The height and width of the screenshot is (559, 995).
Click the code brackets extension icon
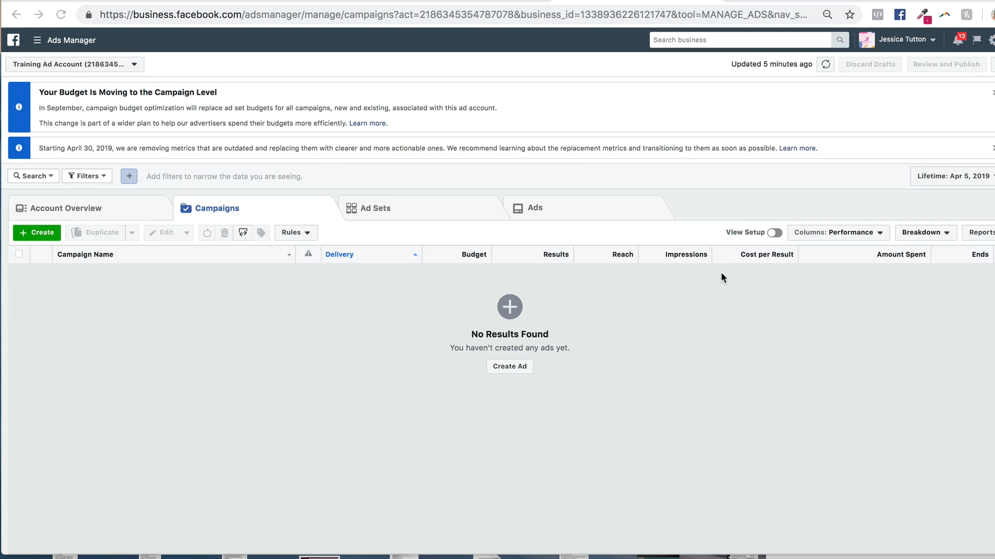tap(877, 14)
